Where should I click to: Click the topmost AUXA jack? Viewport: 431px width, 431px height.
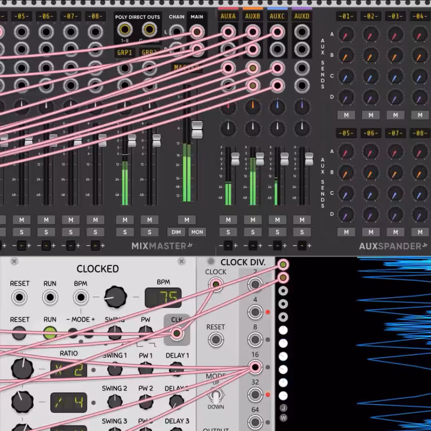[x=228, y=32]
